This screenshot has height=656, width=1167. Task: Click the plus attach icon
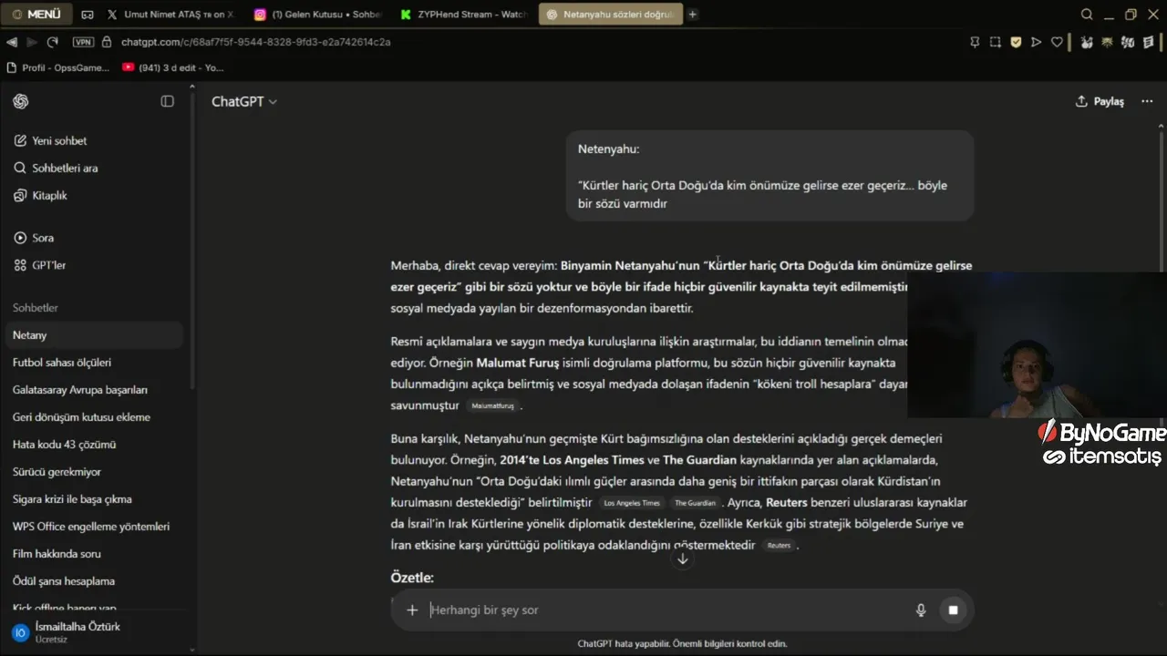[x=412, y=610]
